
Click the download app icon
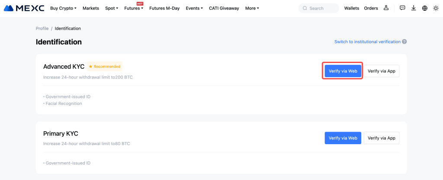click(414, 8)
